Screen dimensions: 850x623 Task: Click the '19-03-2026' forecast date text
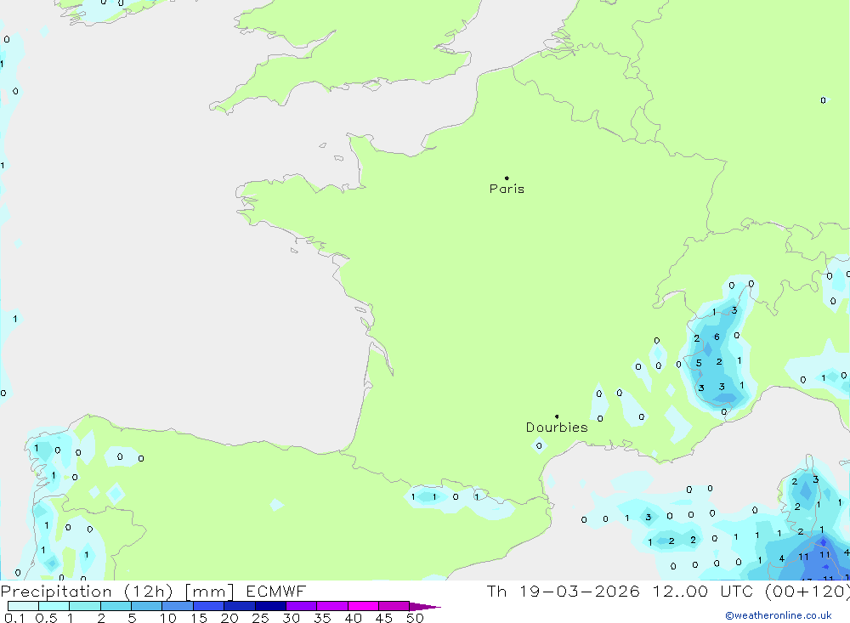tap(579, 591)
